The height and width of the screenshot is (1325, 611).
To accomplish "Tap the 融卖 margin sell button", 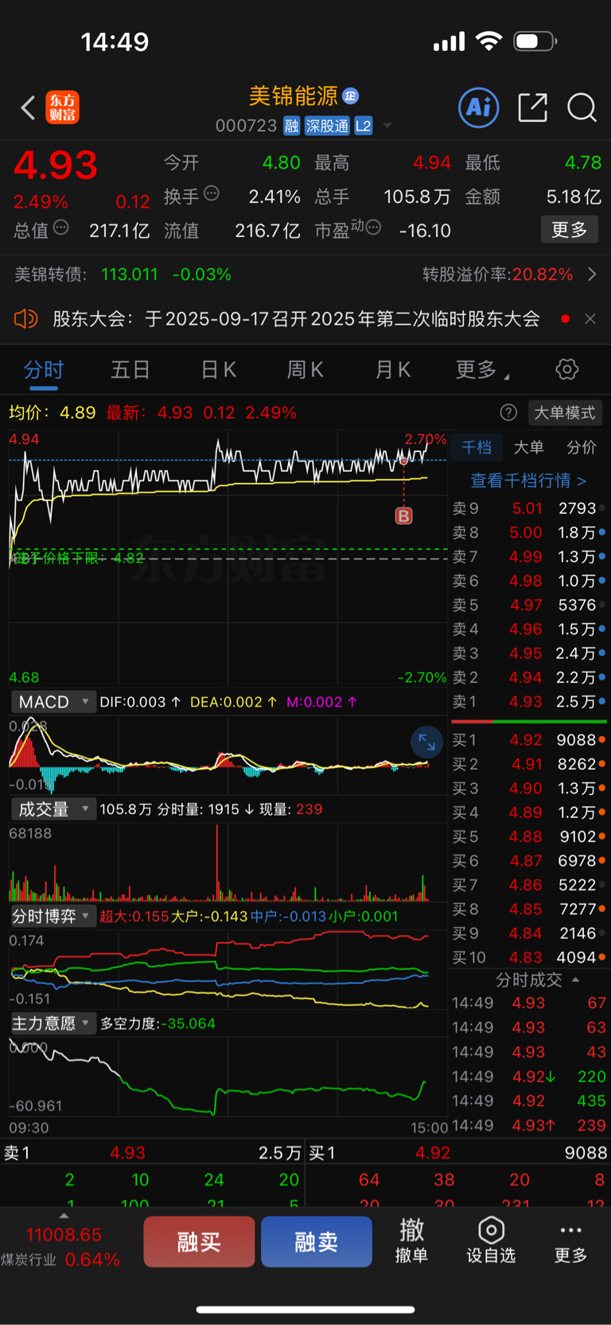I will (x=317, y=1241).
